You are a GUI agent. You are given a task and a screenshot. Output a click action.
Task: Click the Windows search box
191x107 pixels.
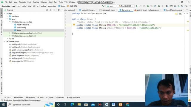(31, 104)
